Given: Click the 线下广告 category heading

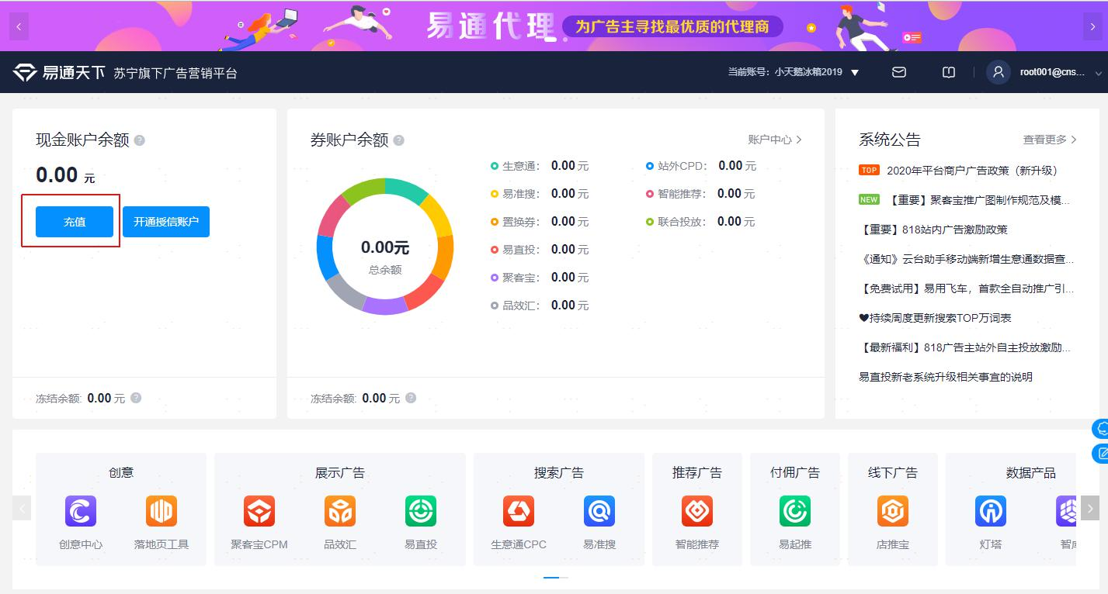Looking at the screenshot, I should click(893, 472).
